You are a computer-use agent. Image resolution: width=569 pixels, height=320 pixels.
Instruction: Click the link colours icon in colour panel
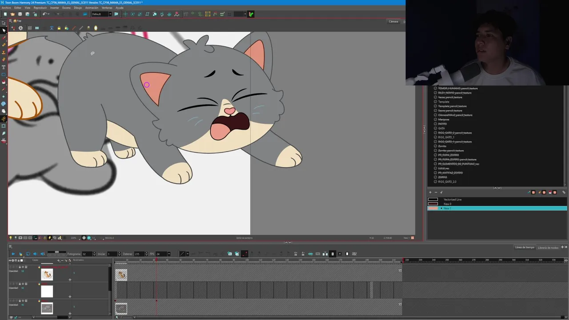pyautogui.click(x=564, y=192)
